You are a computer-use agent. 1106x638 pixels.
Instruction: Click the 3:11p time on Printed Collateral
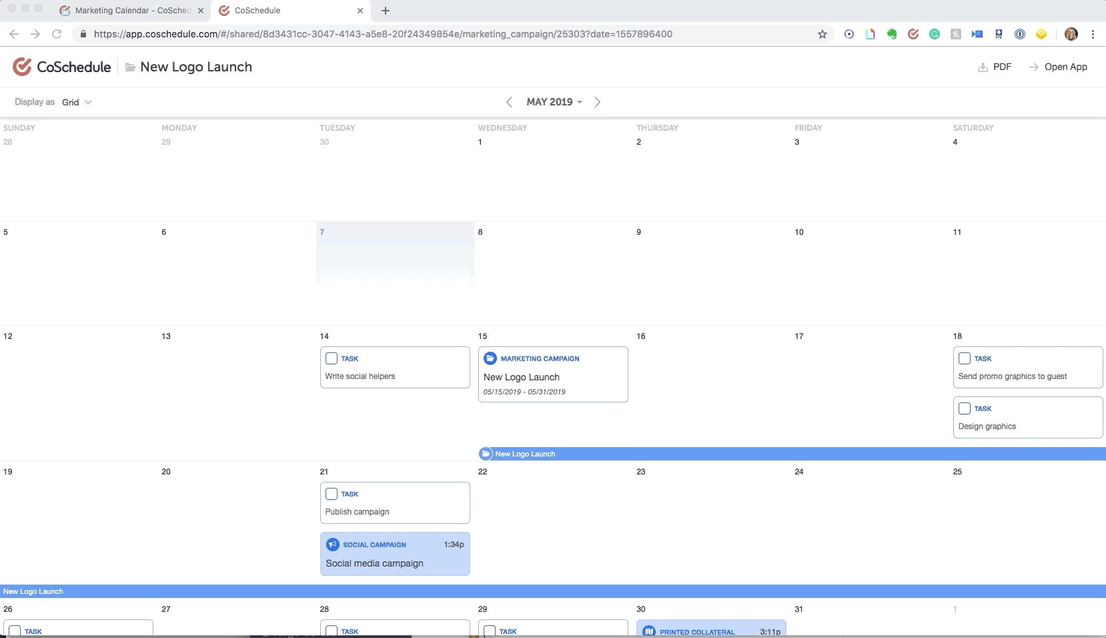[770, 631]
